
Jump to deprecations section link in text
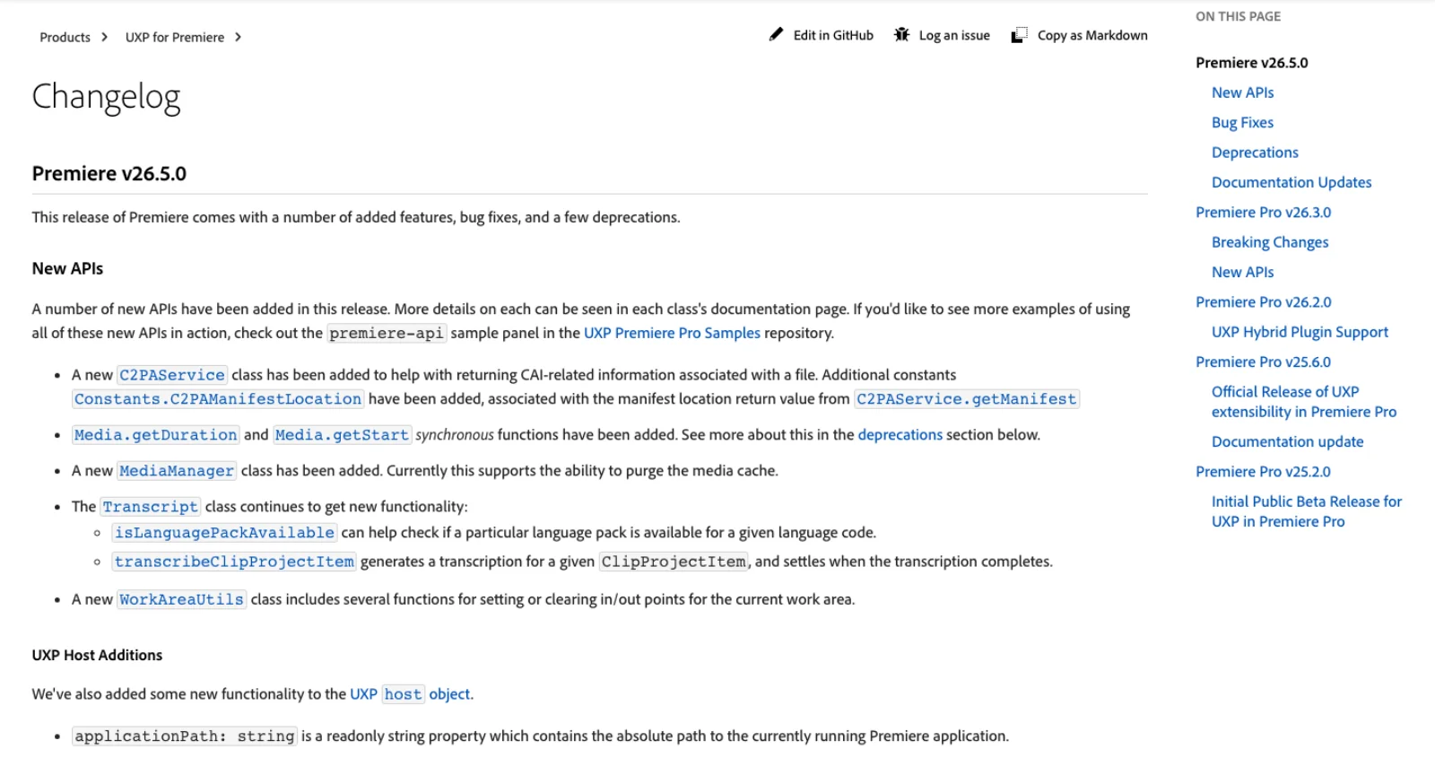tap(900, 435)
